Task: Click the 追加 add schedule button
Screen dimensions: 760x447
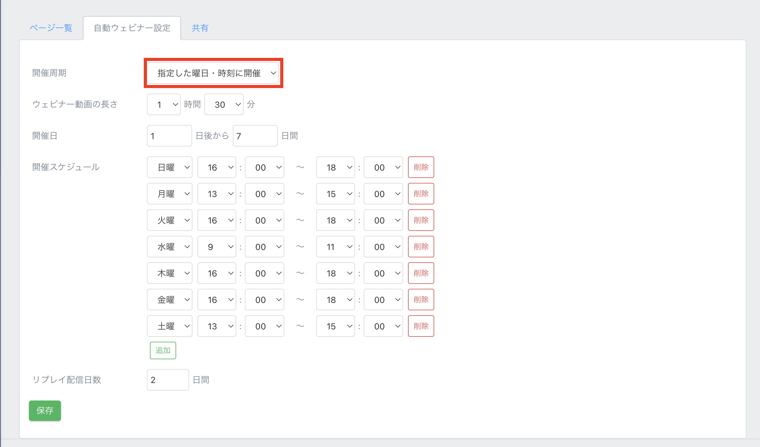Action: point(163,350)
